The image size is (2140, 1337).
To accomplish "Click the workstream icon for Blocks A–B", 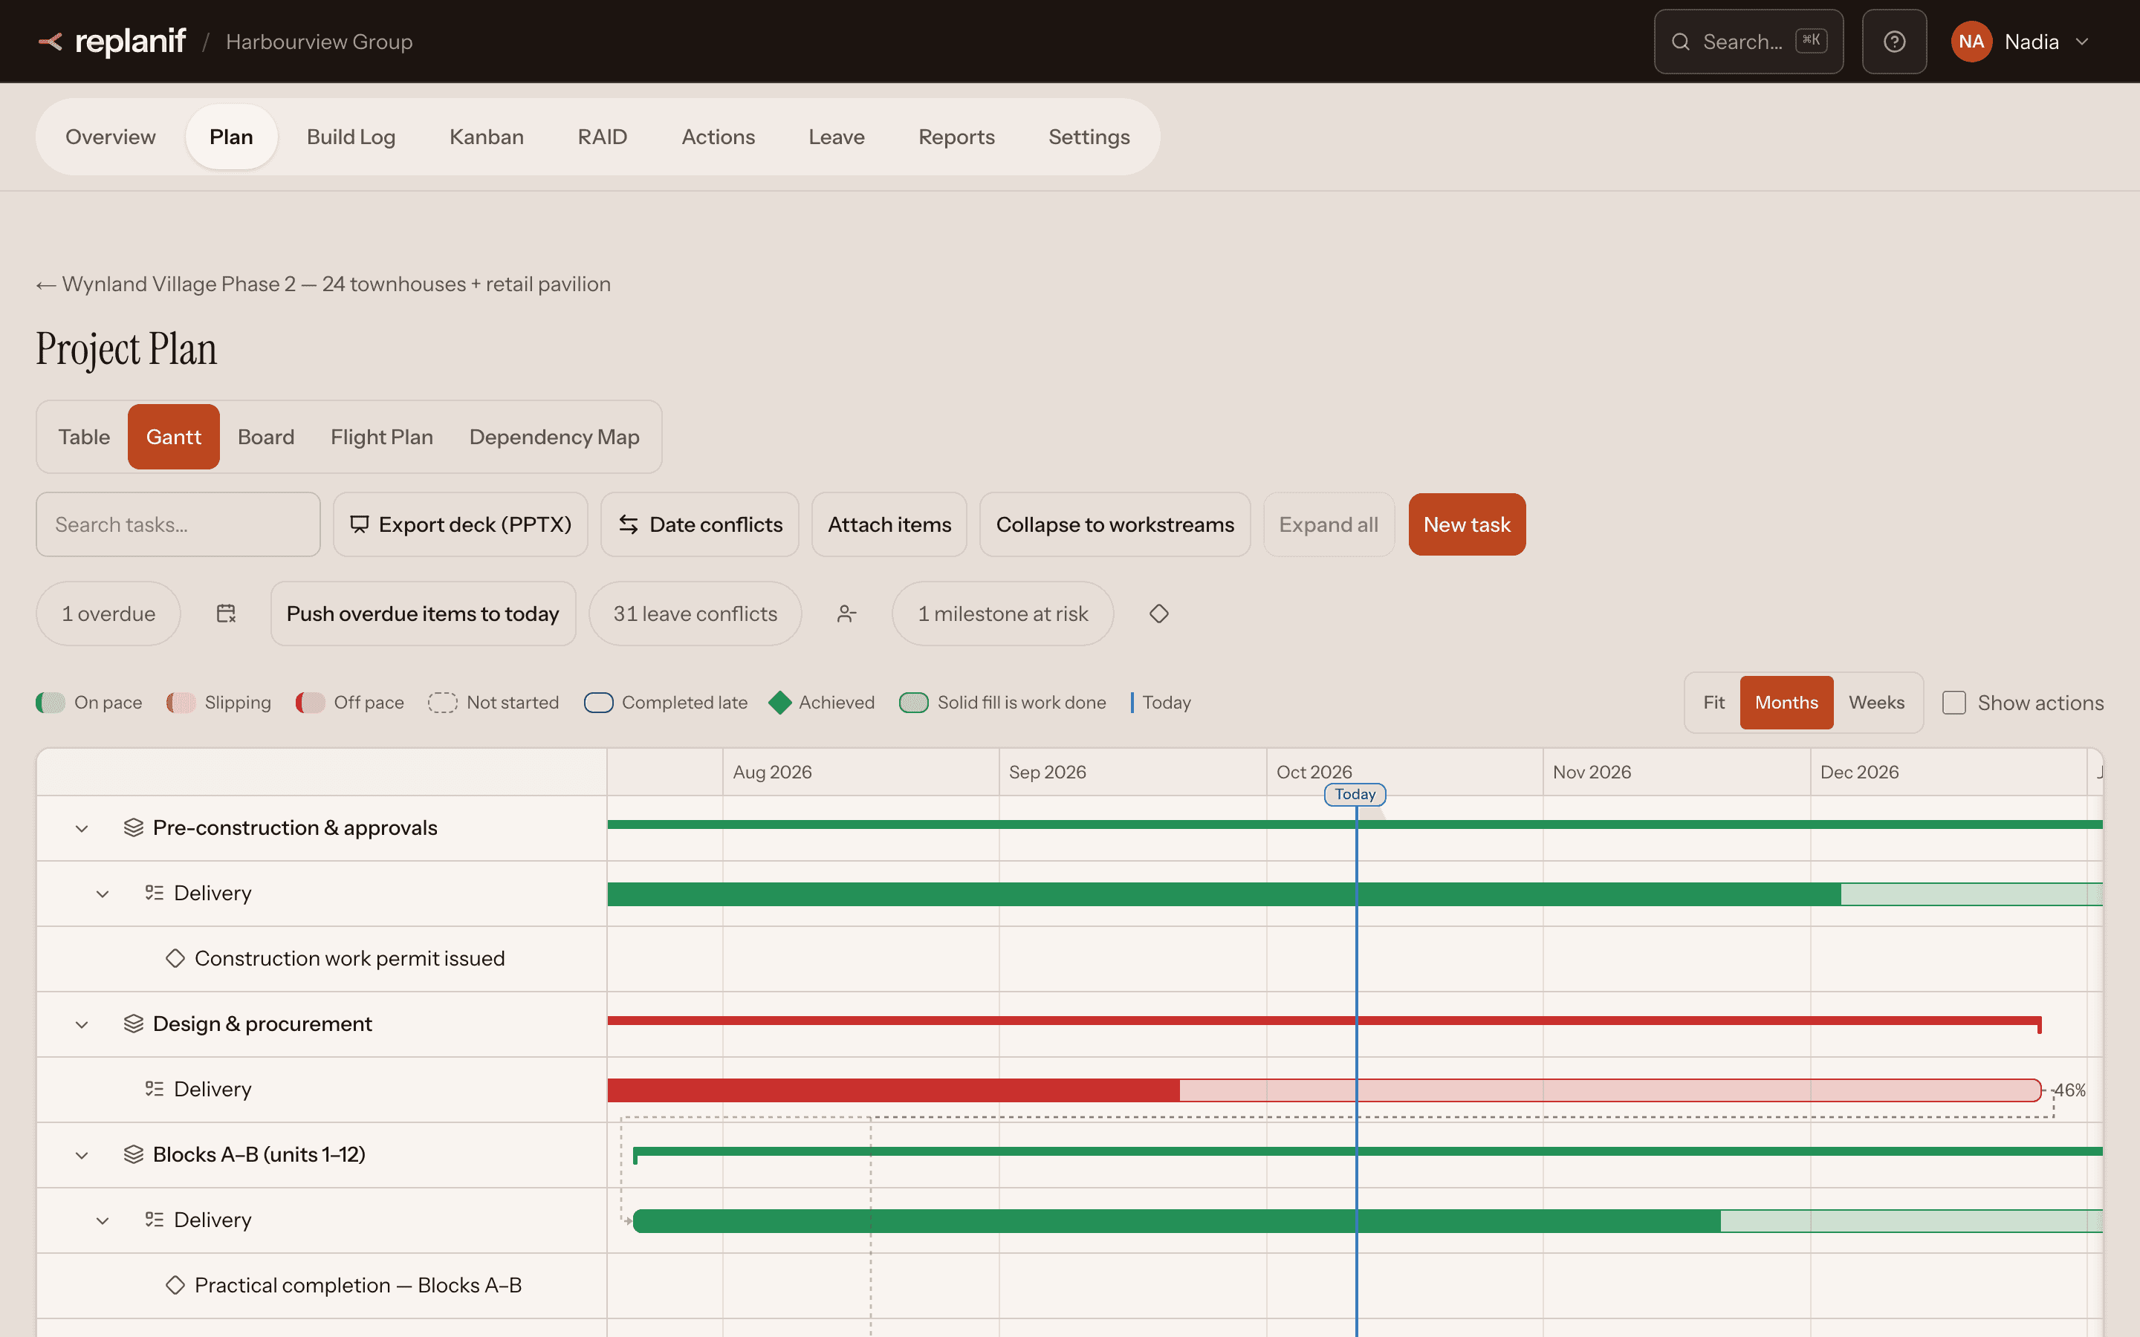I will (134, 1155).
